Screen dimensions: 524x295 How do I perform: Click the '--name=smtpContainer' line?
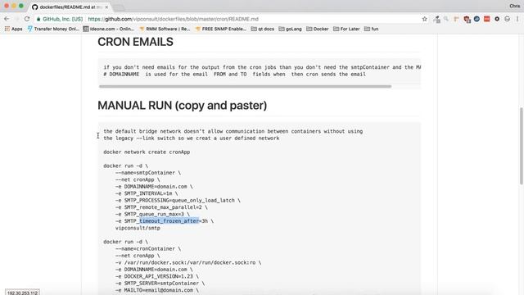pyautogui.click(x=147, y=173)
